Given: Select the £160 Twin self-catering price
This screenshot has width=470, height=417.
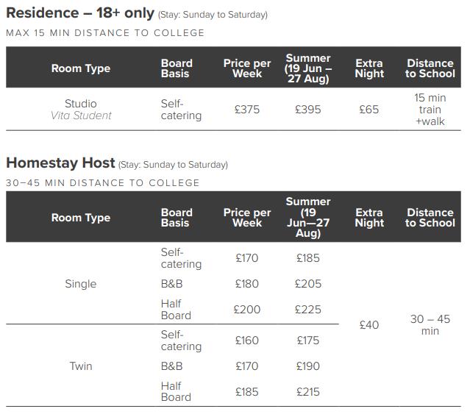Looking at the screenshot, I should pos(247,341).
